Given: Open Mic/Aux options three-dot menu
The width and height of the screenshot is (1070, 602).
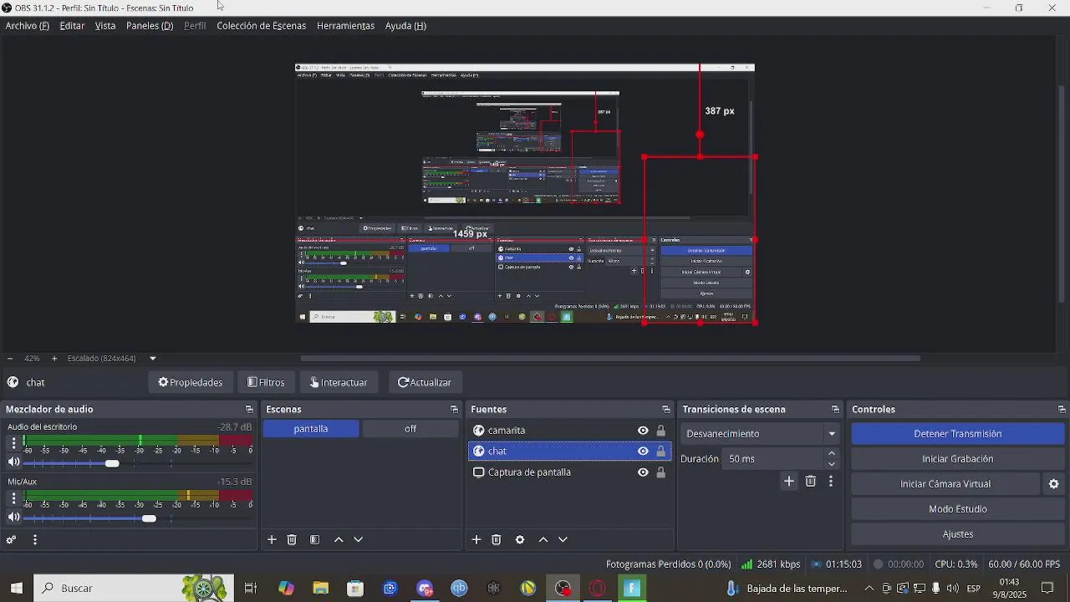Looking at the screenshot, I should tap(13, 498).
